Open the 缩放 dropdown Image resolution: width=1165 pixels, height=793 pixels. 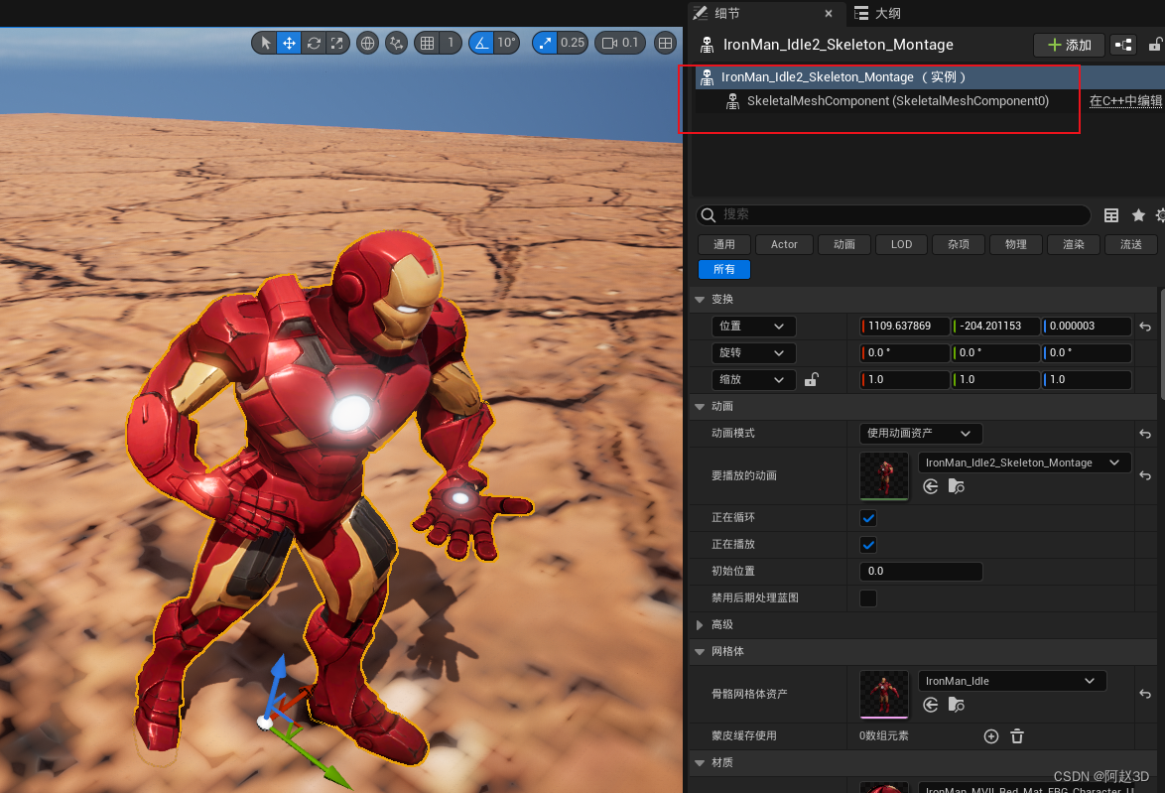[x=753, y=380]
